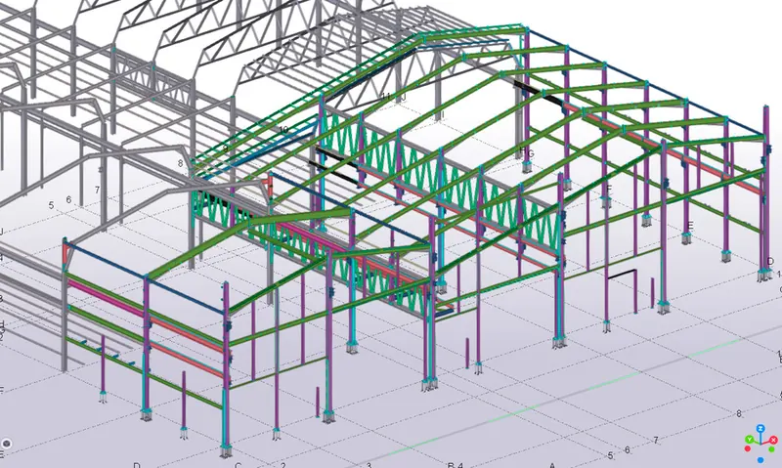Click the unlabeled blue dot below view gizmo
Screen dimensions: 782x468
click(760, 460)
